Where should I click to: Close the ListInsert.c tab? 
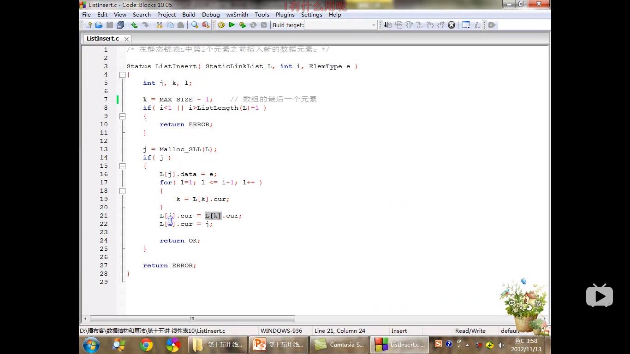pos(126,39)
